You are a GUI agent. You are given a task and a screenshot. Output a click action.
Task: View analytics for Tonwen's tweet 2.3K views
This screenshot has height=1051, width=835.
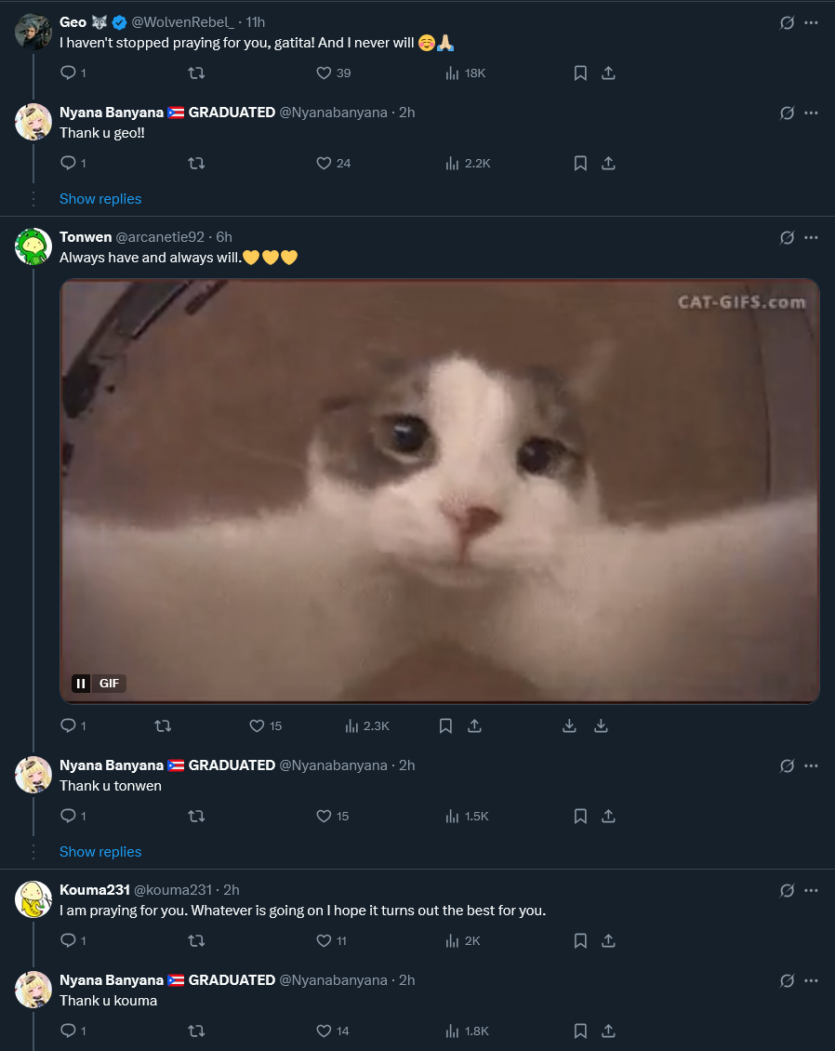[x=366, y=725]
